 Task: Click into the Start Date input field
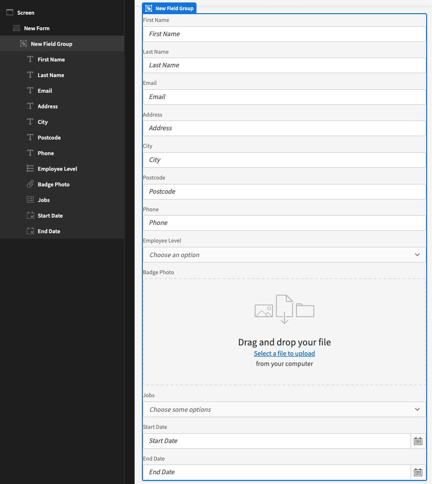click(277, 441)
